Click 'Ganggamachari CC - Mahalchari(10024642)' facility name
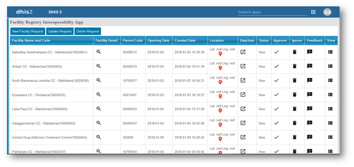Viewport: 354px width, 167px height. [x=44, y=123]
